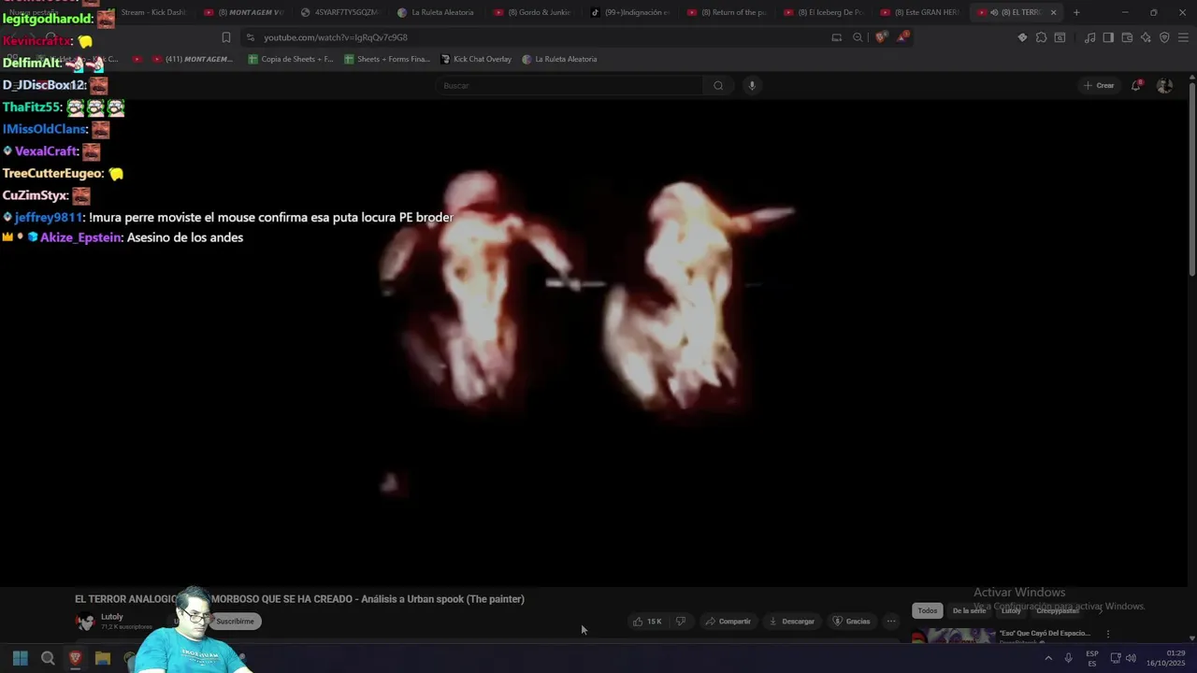Open La Ruleta Aleatoria bookmark
Viewport: 1197px width, 673px height.
pyautogui.click(x=559, y=59)
